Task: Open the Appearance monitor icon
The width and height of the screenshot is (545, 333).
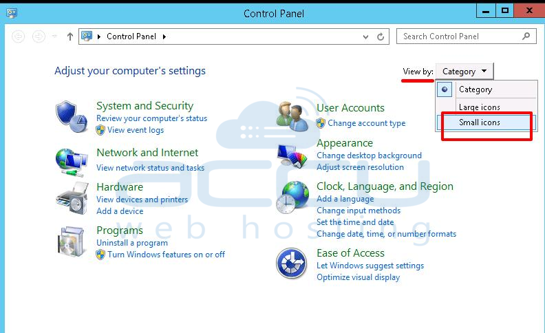Action: [x=292, y=156]
